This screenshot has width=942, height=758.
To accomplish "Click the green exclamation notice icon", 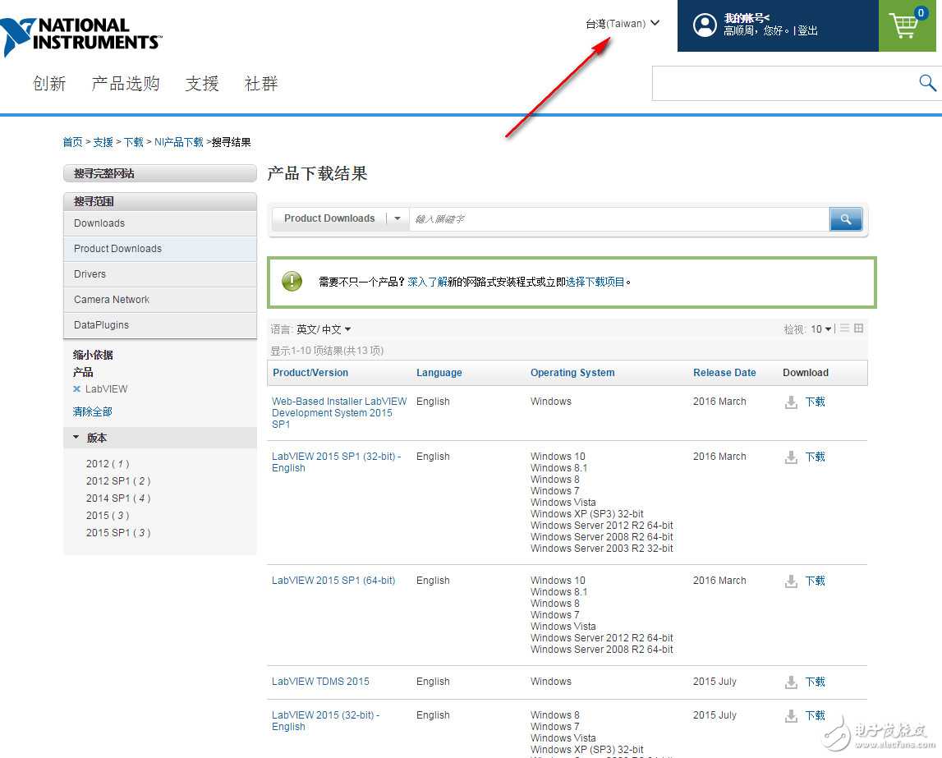I will point(292,281).
